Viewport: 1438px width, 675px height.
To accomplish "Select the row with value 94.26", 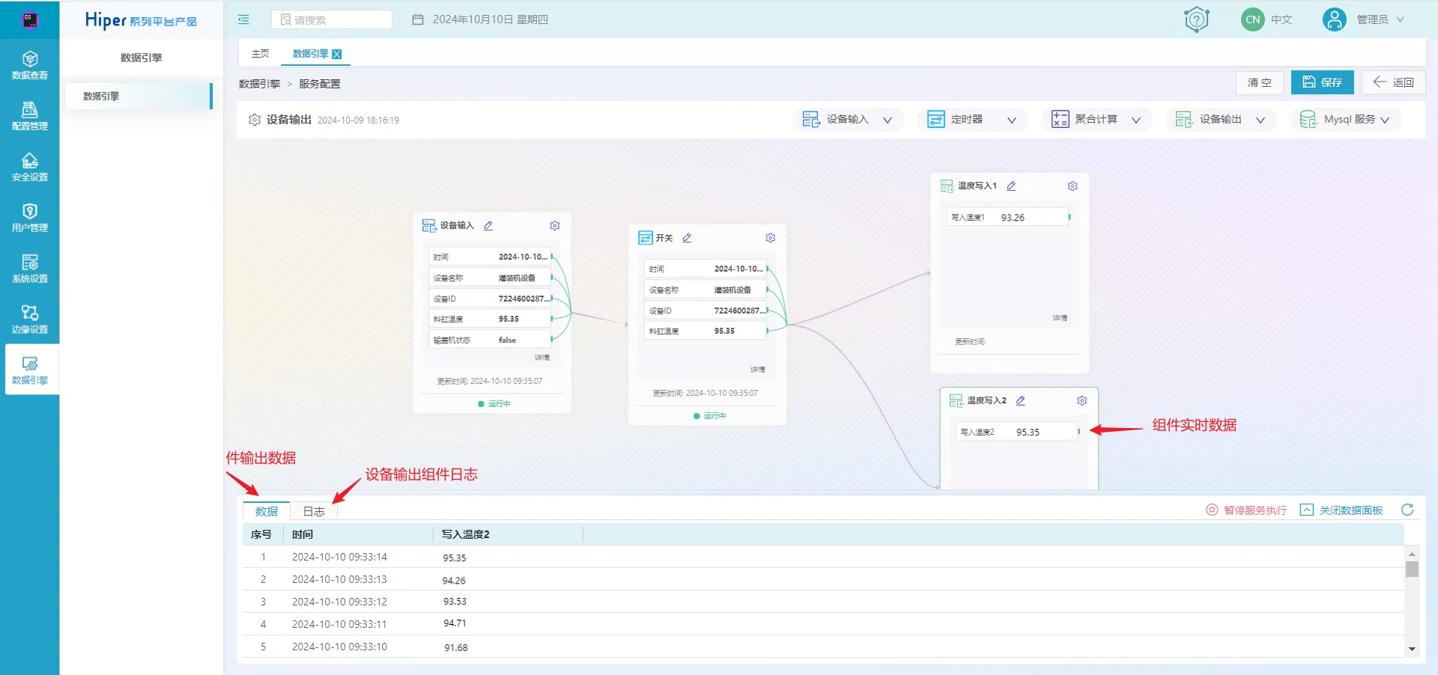I will 822,579.
